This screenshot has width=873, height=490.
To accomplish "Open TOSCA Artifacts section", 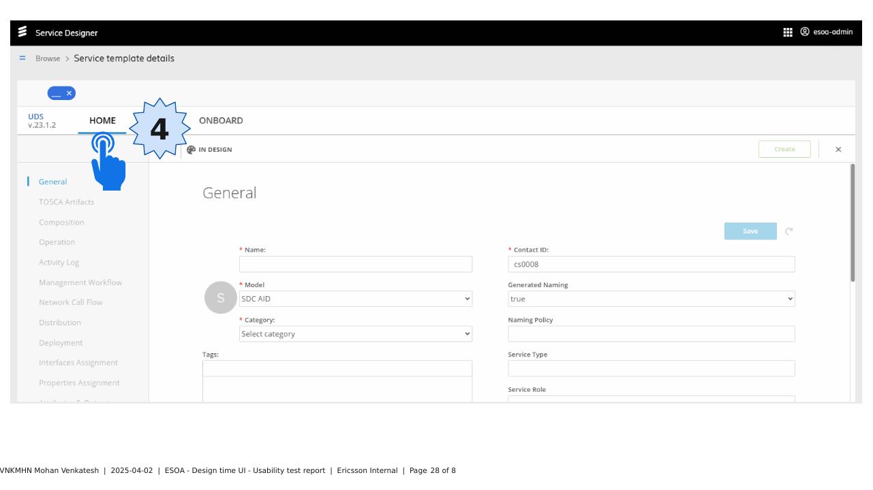I will click(x=67, y=202).
